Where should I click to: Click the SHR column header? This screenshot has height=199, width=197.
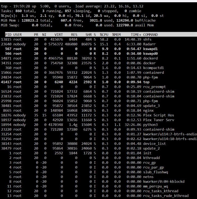pos(89,35)
